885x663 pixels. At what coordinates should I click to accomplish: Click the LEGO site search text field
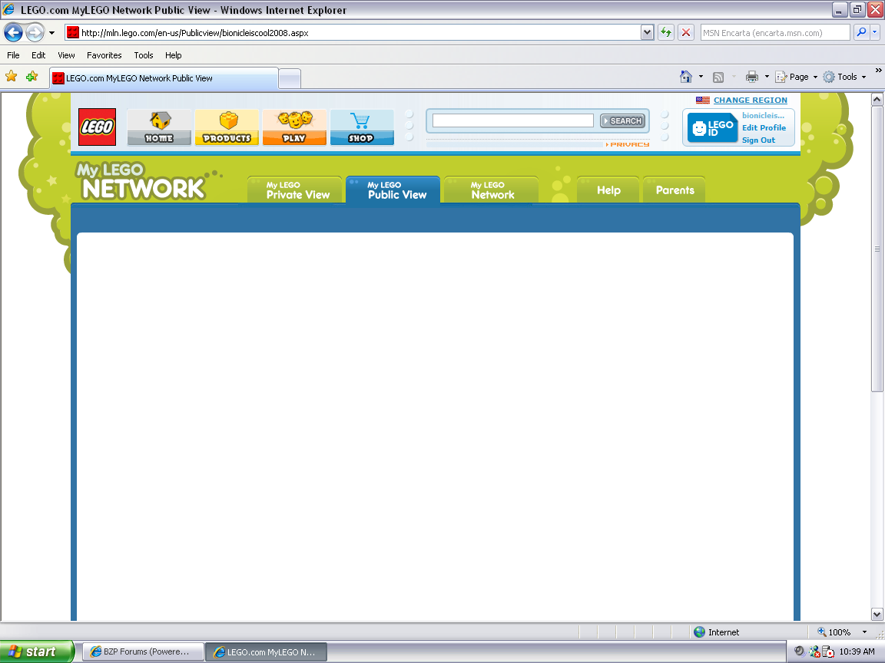(x=513, y=120)
